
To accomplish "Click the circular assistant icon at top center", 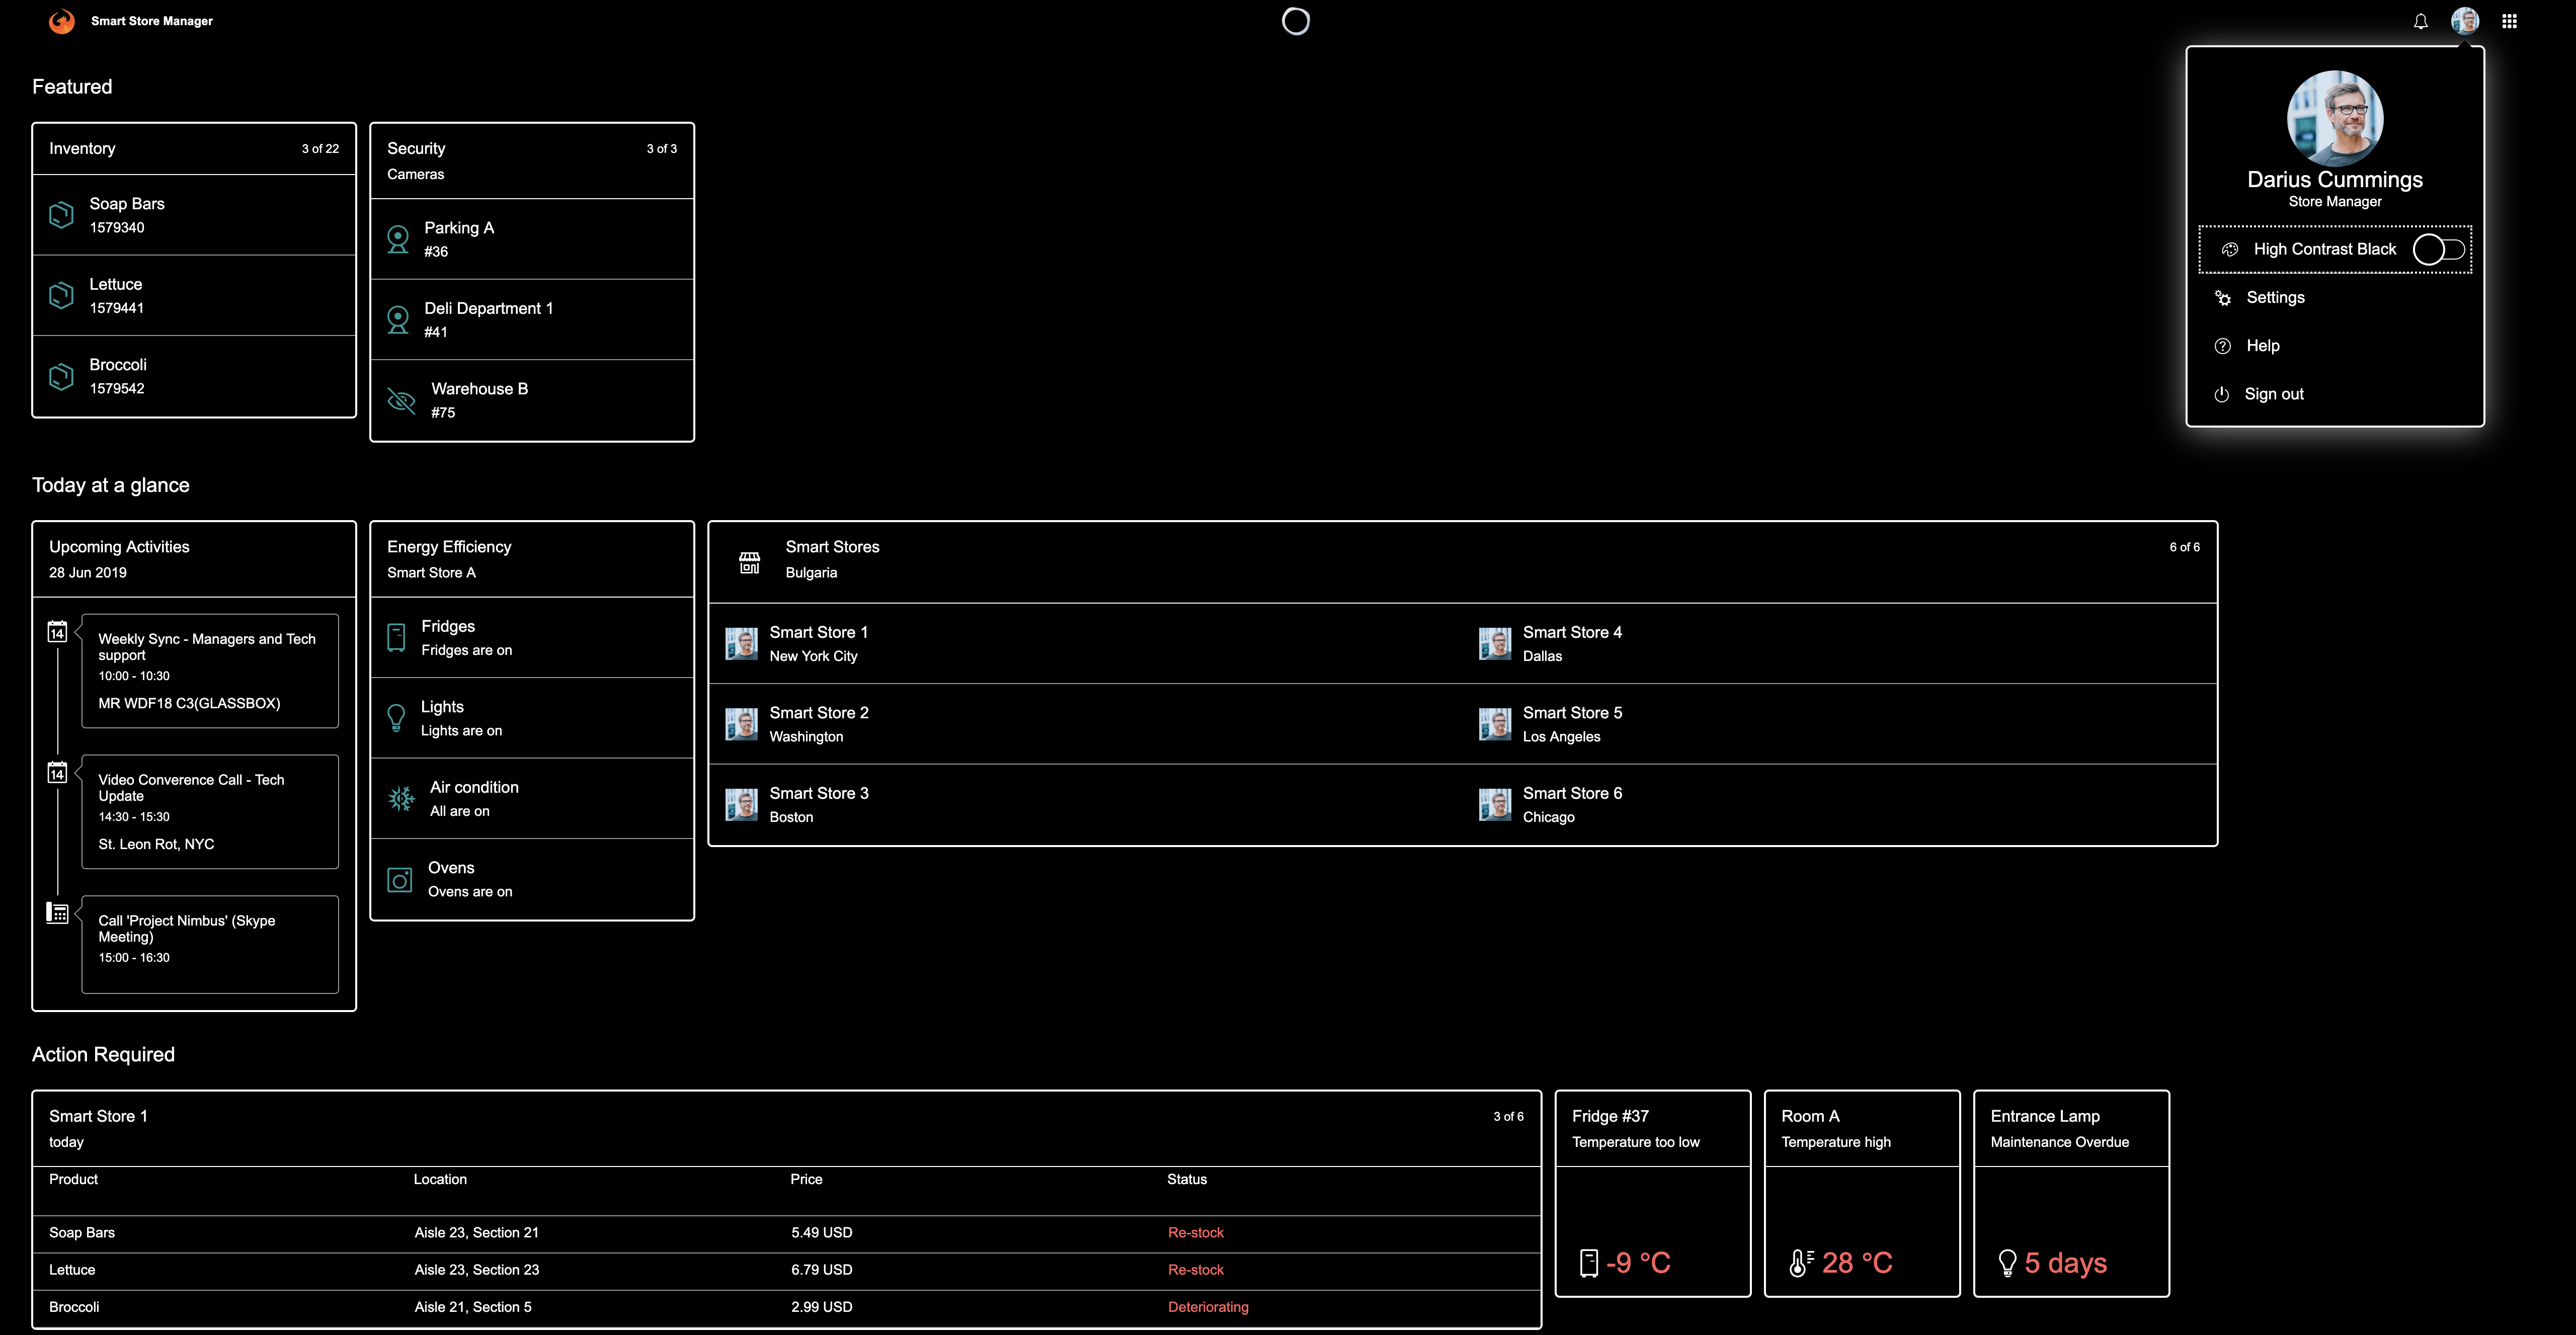I will tap(1295, 21).
